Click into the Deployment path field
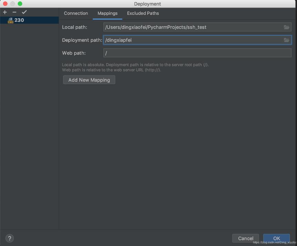The height and width of the screenshot is (246, 297). [193, 40]
